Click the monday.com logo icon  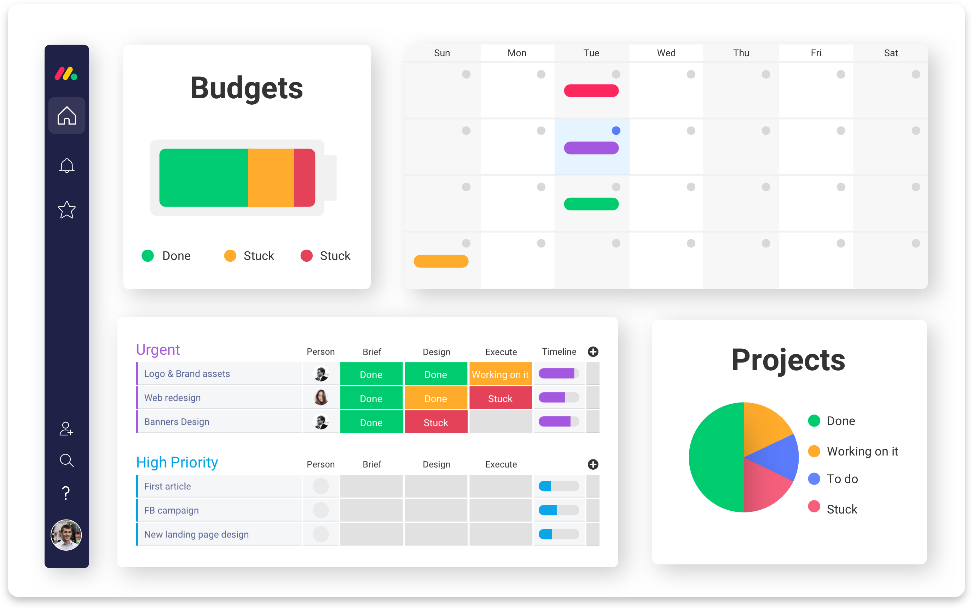pyautogui.click(x=66, y=74)
